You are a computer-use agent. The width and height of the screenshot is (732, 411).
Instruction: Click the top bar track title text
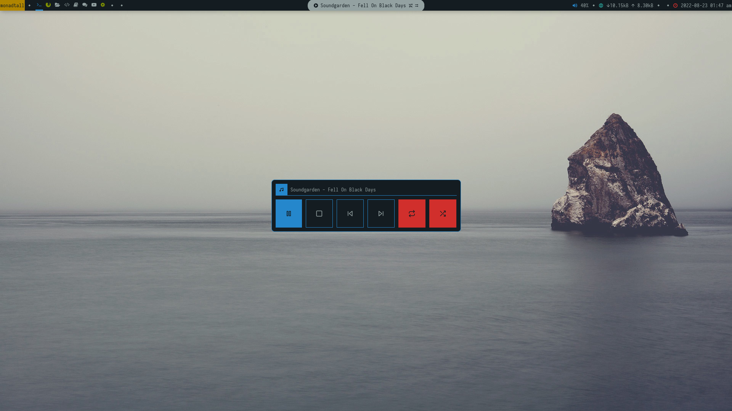click(x=363, y=5)
